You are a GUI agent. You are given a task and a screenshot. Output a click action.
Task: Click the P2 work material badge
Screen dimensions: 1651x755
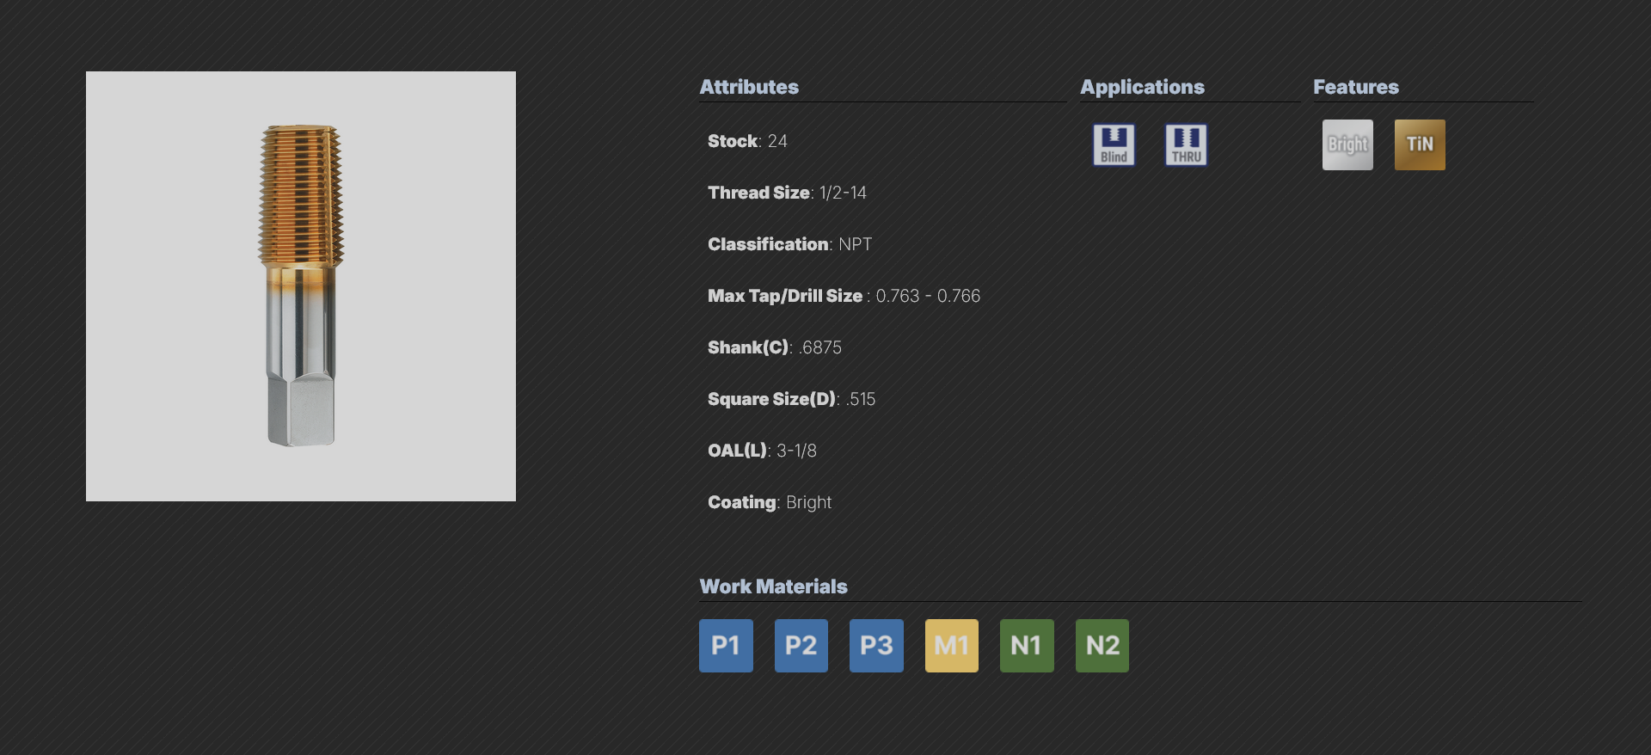[801, 646]
